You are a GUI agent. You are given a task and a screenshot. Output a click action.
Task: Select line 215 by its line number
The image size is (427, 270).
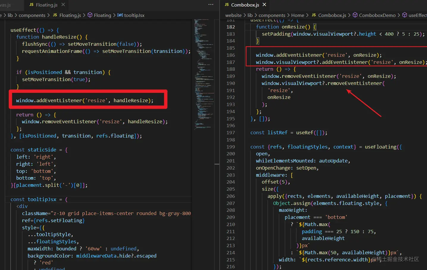pos(231,260)
